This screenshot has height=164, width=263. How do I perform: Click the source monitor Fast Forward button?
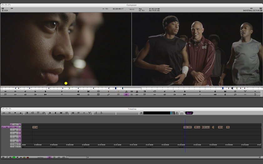click(15, 92)
